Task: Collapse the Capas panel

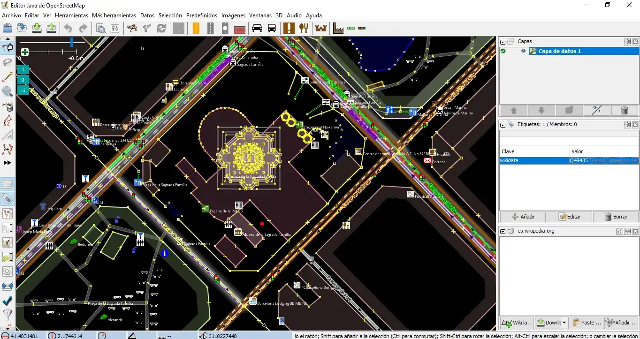Action: pos(503,42)
